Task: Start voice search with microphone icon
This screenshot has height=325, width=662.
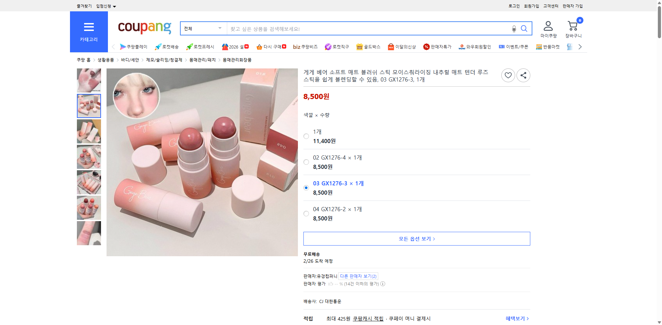Action: pos(514,29)
